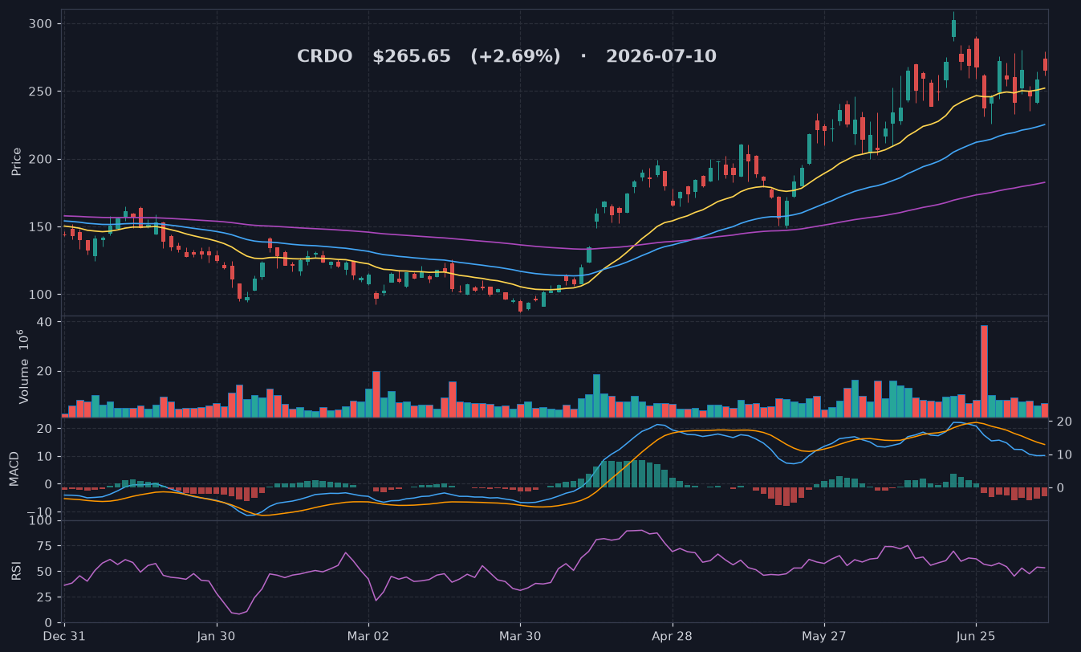Click the Mar 30 date tick label
The width and height of the screenshot is (1081, 652).
tap(520, 636)
